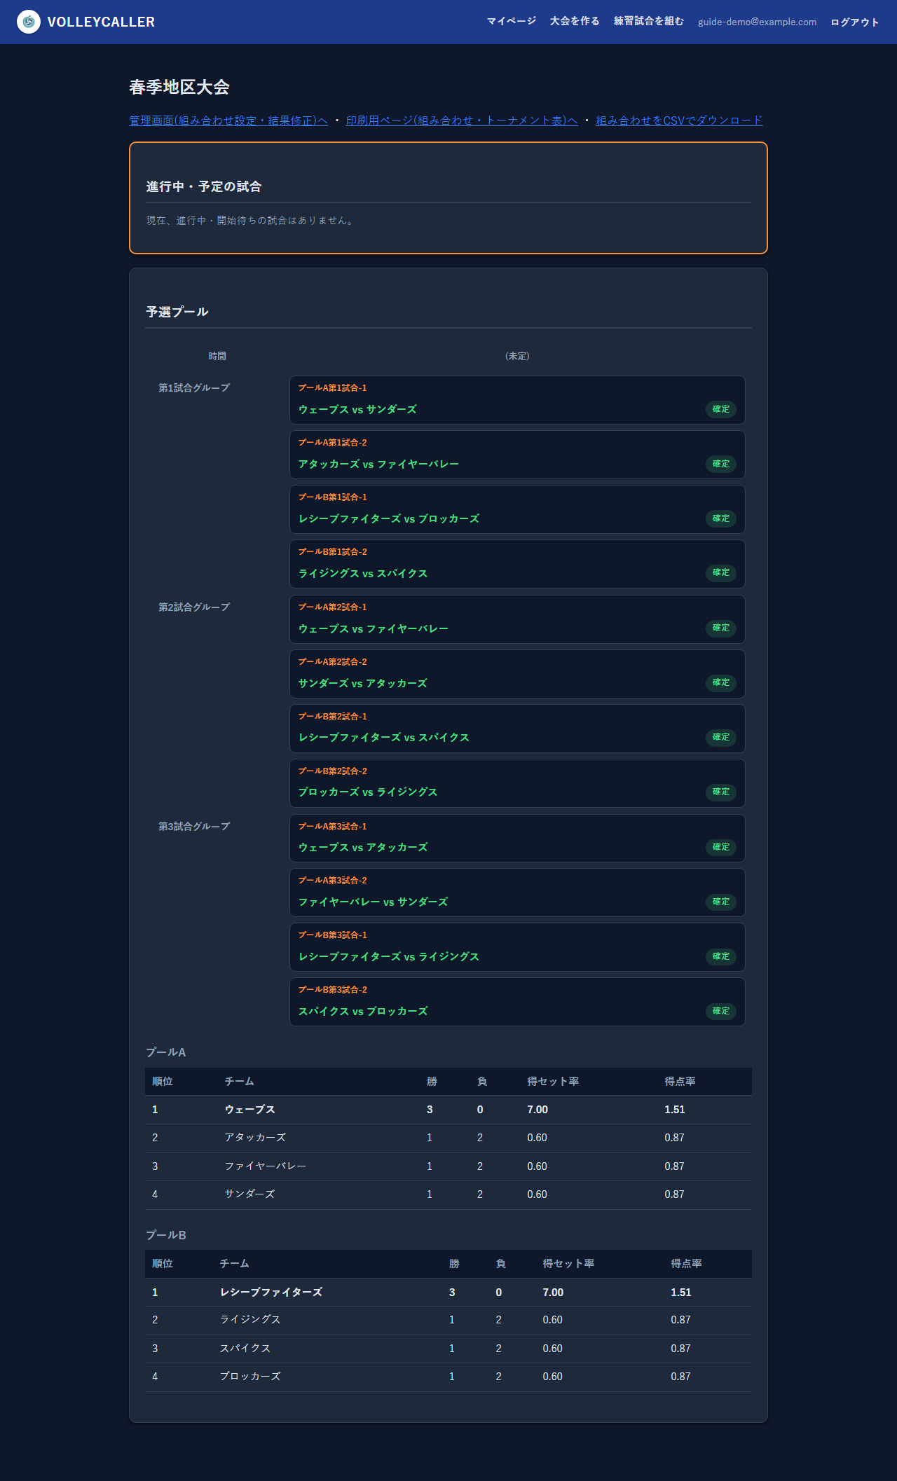897x1481 pixels.
Task: Open the 印刷用ページ link
Action: click(x=462, y=120)
